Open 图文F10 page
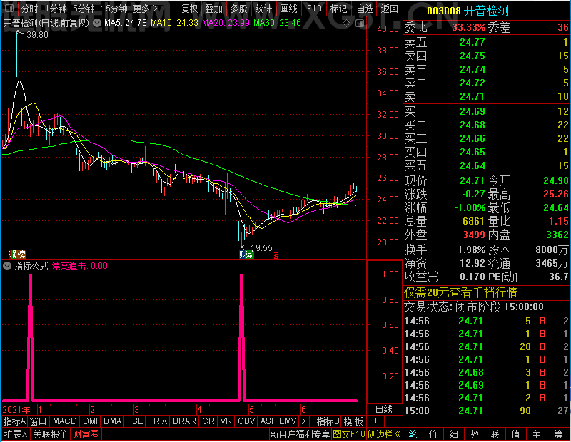Image resolution: width=571 pixels, height=442 pixels. point(349,434)
